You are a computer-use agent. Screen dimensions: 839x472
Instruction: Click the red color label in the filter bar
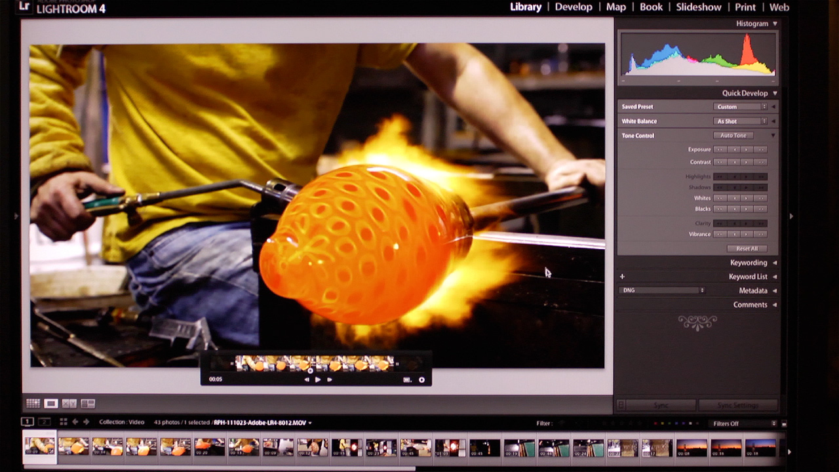click(x=655, y=423)
